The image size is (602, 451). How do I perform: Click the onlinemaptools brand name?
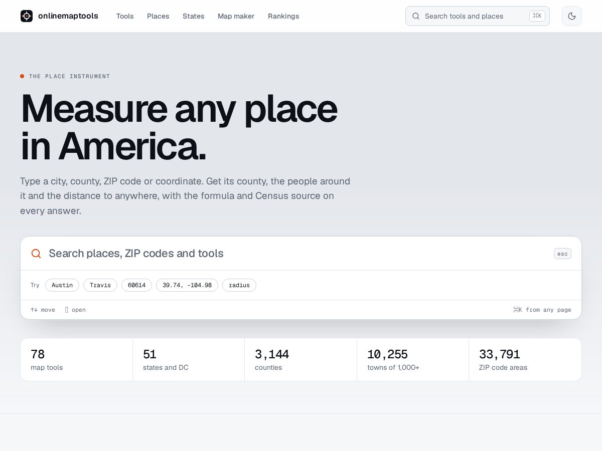coord(68,16)
